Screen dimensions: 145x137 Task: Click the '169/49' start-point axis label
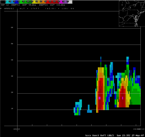(x=16, y=129)
